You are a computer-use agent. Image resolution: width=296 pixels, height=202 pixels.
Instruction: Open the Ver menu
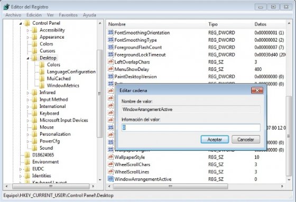pos(50,15)
